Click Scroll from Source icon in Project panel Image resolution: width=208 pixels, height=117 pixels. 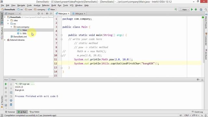pos(39,14)
